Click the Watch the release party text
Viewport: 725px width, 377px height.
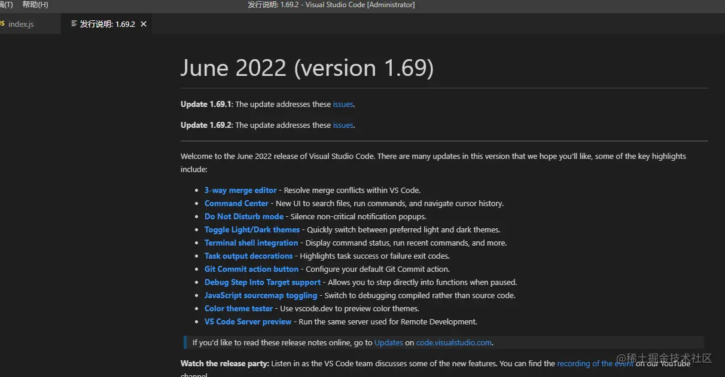(226, 364)
